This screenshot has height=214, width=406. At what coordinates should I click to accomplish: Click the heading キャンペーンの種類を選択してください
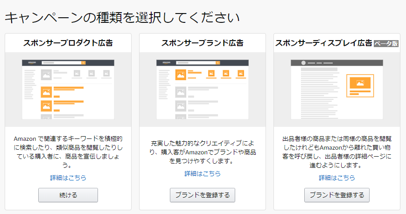122,18
